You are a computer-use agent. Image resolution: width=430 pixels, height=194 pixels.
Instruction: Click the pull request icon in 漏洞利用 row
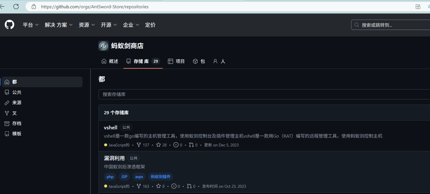click(x=189, y=186)
